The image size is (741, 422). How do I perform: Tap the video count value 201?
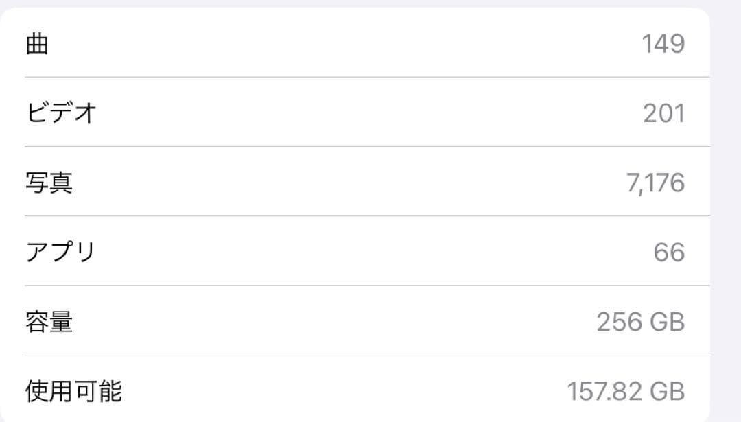663,112
